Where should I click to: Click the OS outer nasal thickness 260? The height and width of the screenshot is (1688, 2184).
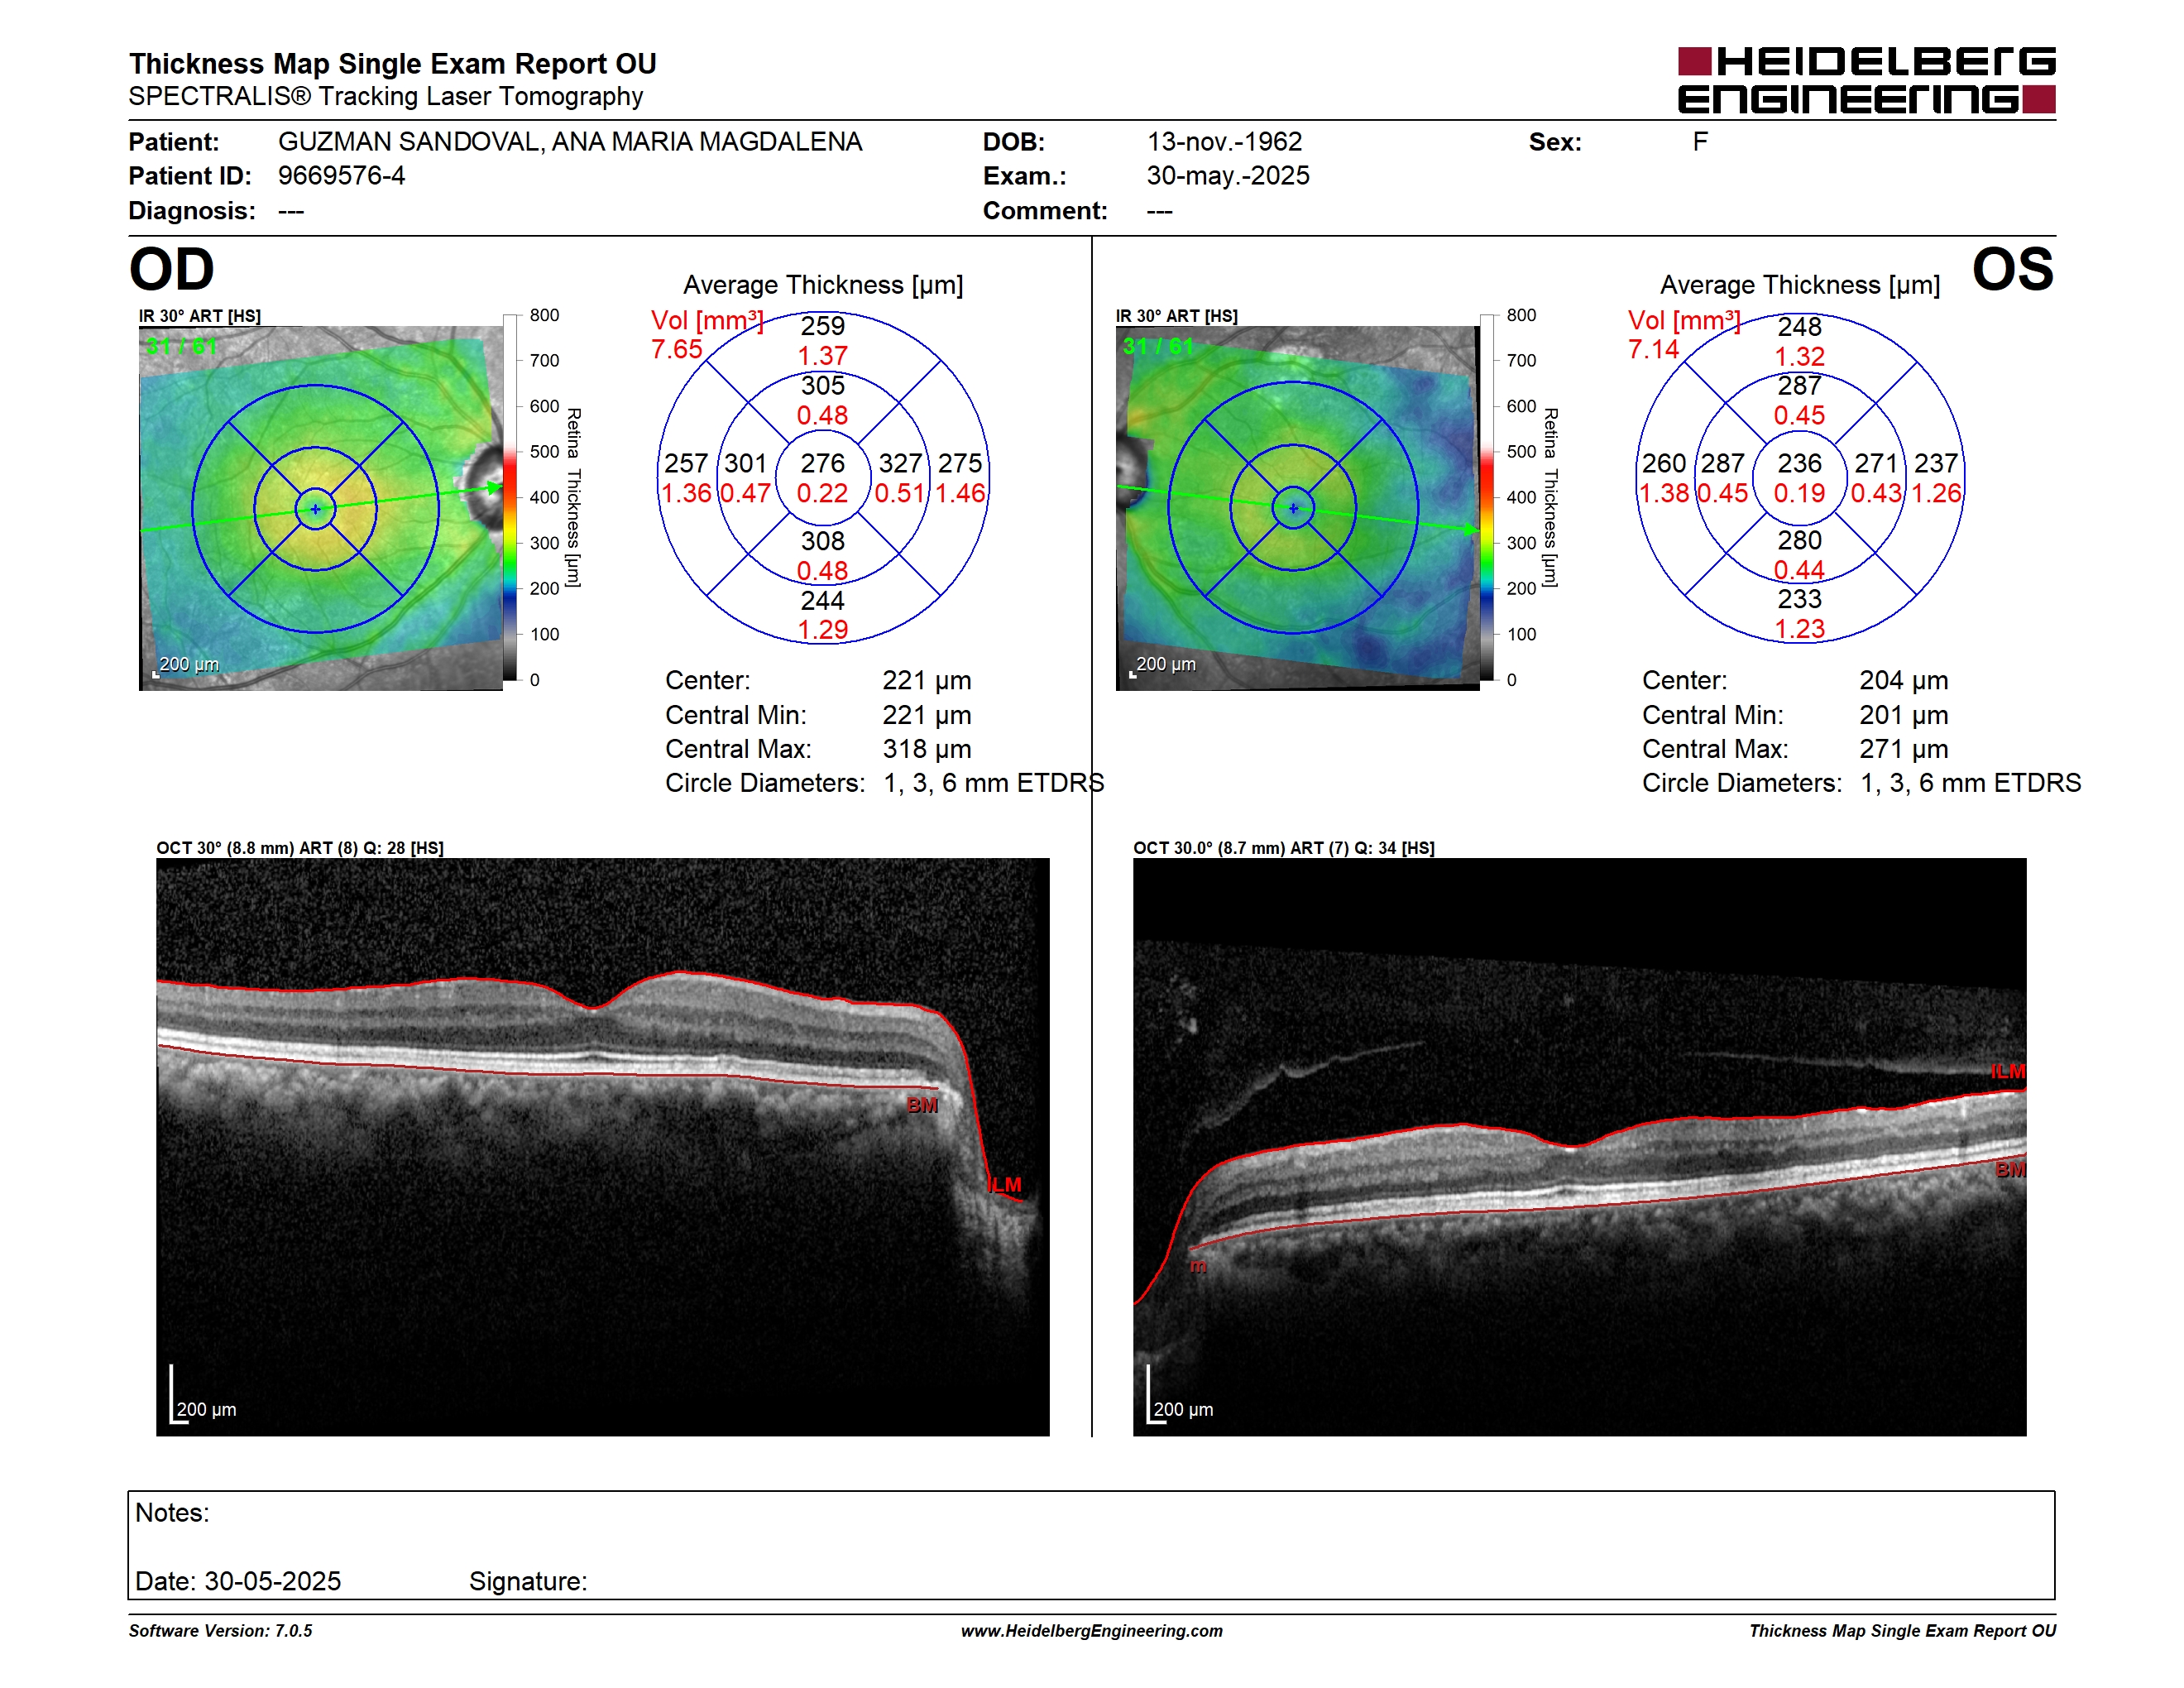point(1663,463)
